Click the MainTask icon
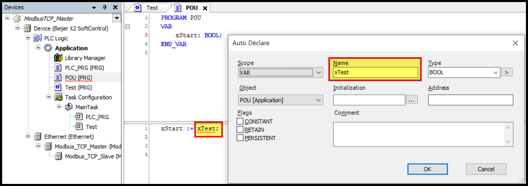The width and height of the screenshot is (528, 186). click(69, 107)
